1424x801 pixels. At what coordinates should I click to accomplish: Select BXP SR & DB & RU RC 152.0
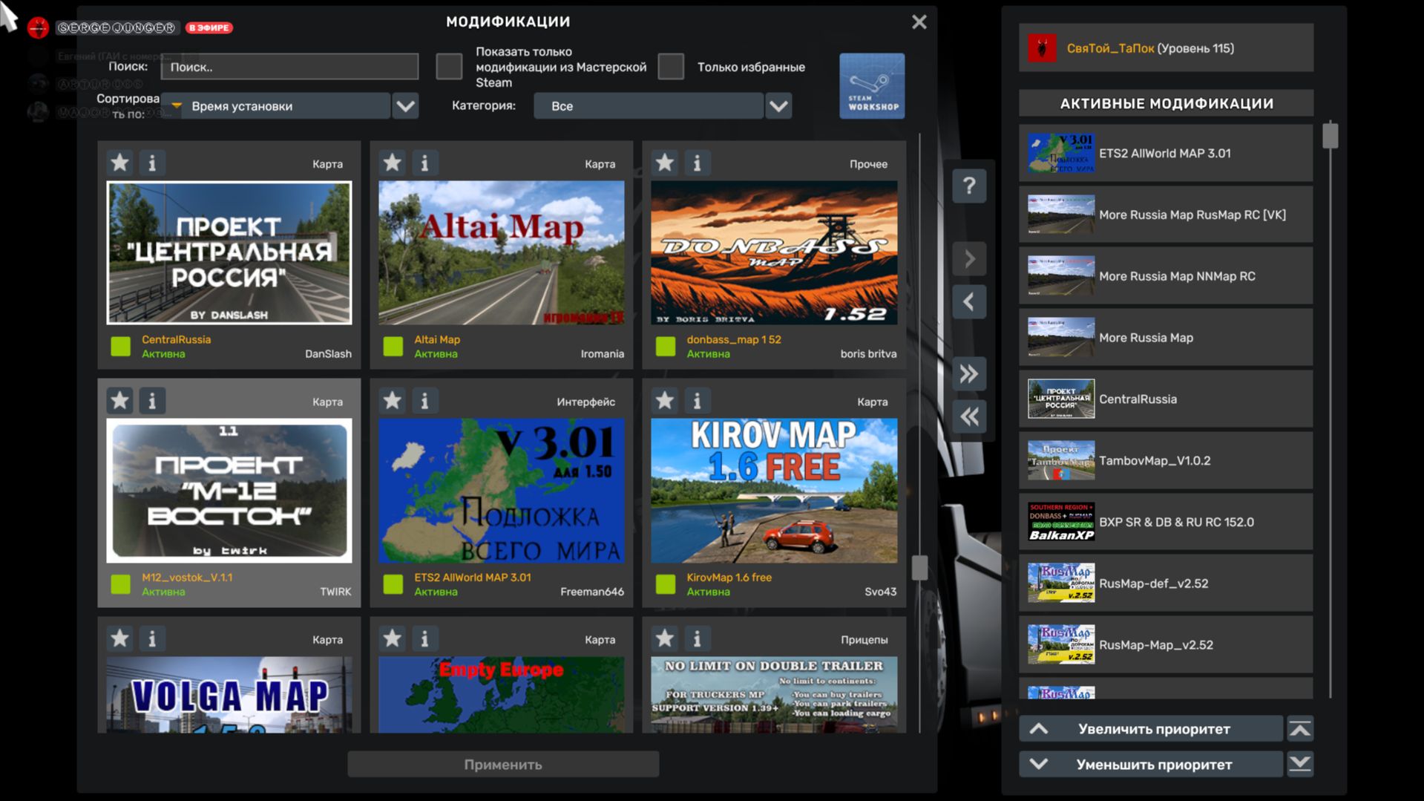pos(1166,522)
